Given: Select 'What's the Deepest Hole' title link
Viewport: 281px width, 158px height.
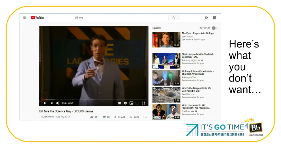Looking at the screenshot, I should coord(196,90).
